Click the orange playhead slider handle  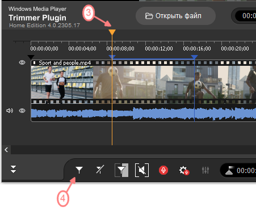[112, 32]
